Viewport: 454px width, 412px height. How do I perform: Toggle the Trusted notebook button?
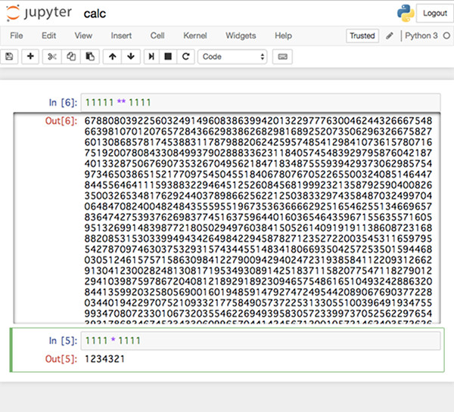[362, 36]
